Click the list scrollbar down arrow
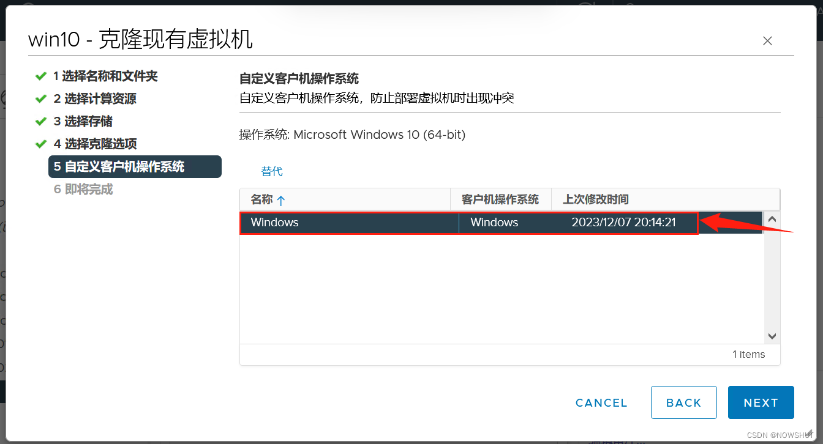 click(x=772, y=336)
